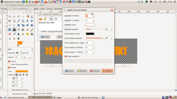This screenshot has width=177, height=99.
Task: Select the Free Select lasso tool
Action: [x=19, y=16]
